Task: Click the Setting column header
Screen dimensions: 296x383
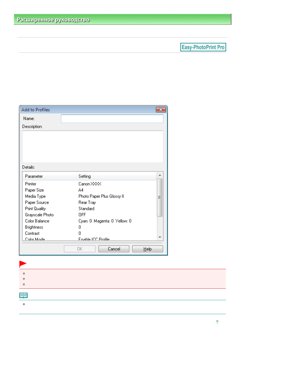Action: click(x=116, y=176)
